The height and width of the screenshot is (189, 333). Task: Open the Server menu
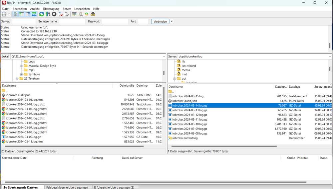click(67, 9)
